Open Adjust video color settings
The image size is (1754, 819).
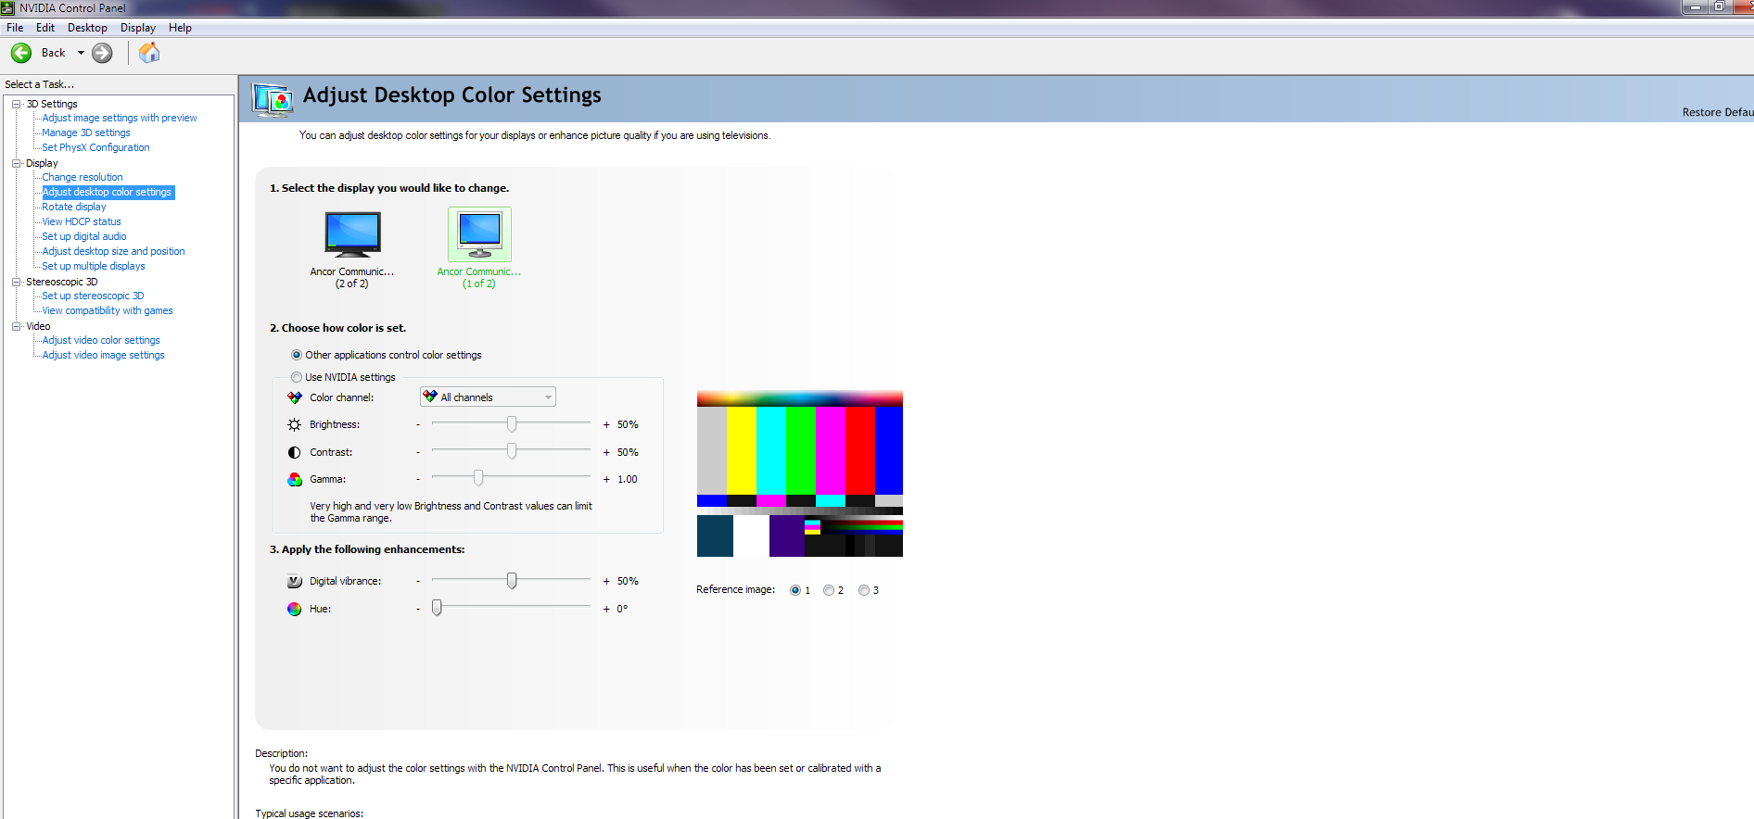point(101,340)
